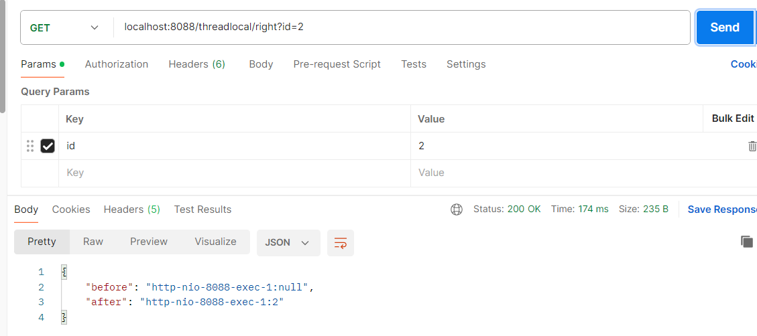757x336 pixels.
Task: Select the request Body tab
Action: pyautogui.click(x=261, y=64)
